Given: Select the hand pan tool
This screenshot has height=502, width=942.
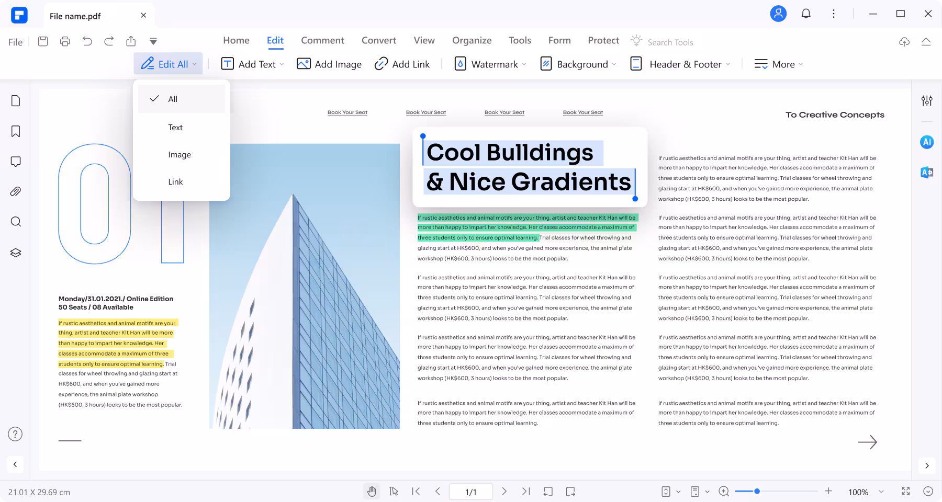Looking at the screenshot, I should pyautogui.click(x=372, y=492).
